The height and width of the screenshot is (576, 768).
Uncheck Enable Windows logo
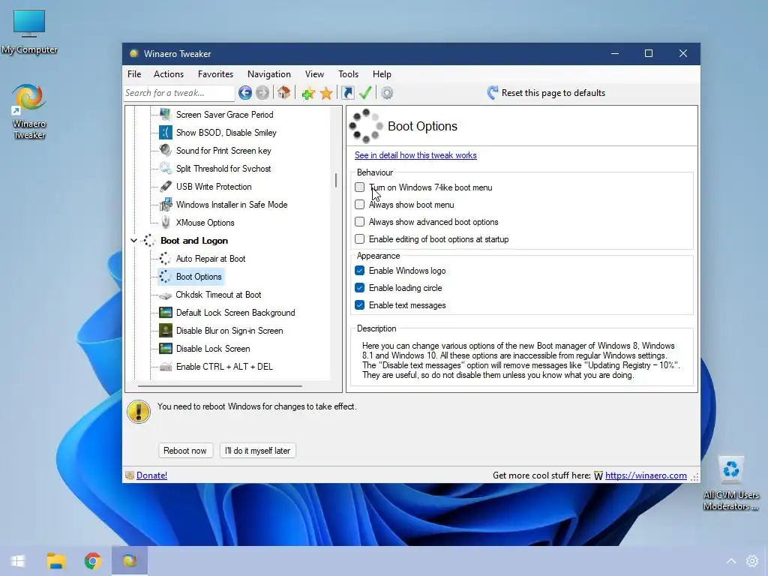coord(359,270)
